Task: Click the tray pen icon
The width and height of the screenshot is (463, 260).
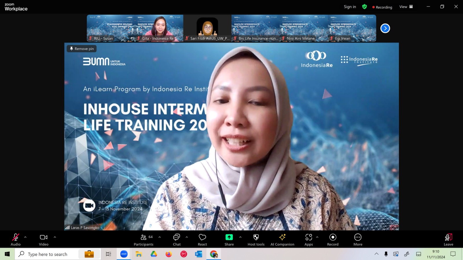Action: coord(407,254)
